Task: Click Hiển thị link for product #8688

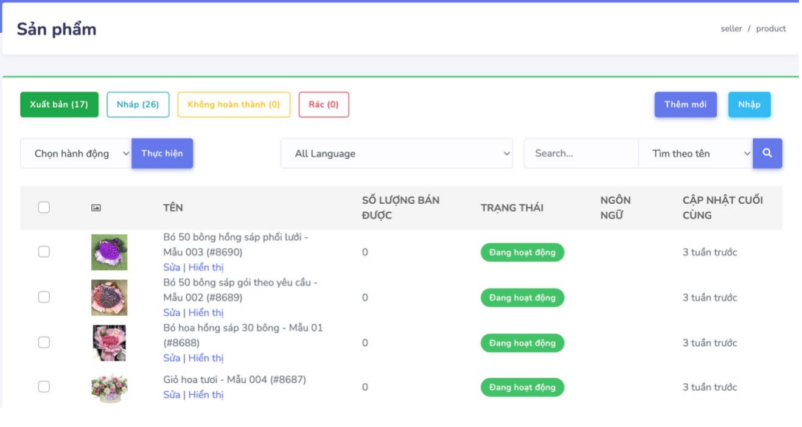Action: tap(206, 358)
